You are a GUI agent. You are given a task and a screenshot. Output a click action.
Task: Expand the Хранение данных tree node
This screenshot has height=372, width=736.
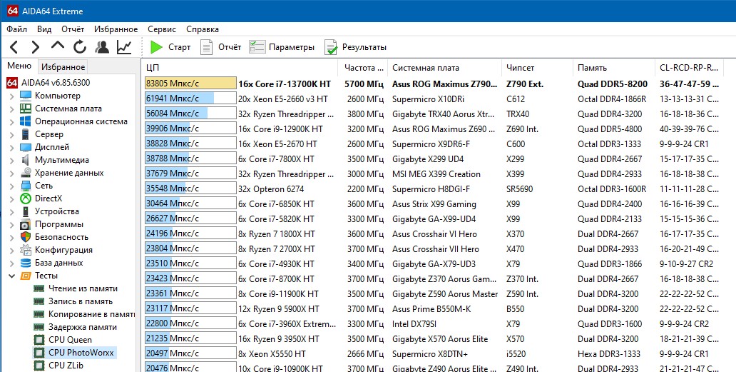click(x=11, y=173)
